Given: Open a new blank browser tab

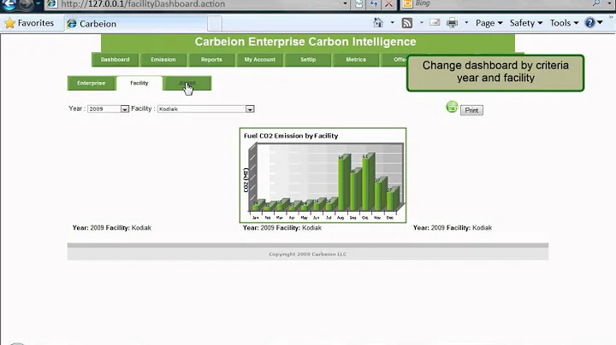Looking at the screenshot, I should 215,24.
